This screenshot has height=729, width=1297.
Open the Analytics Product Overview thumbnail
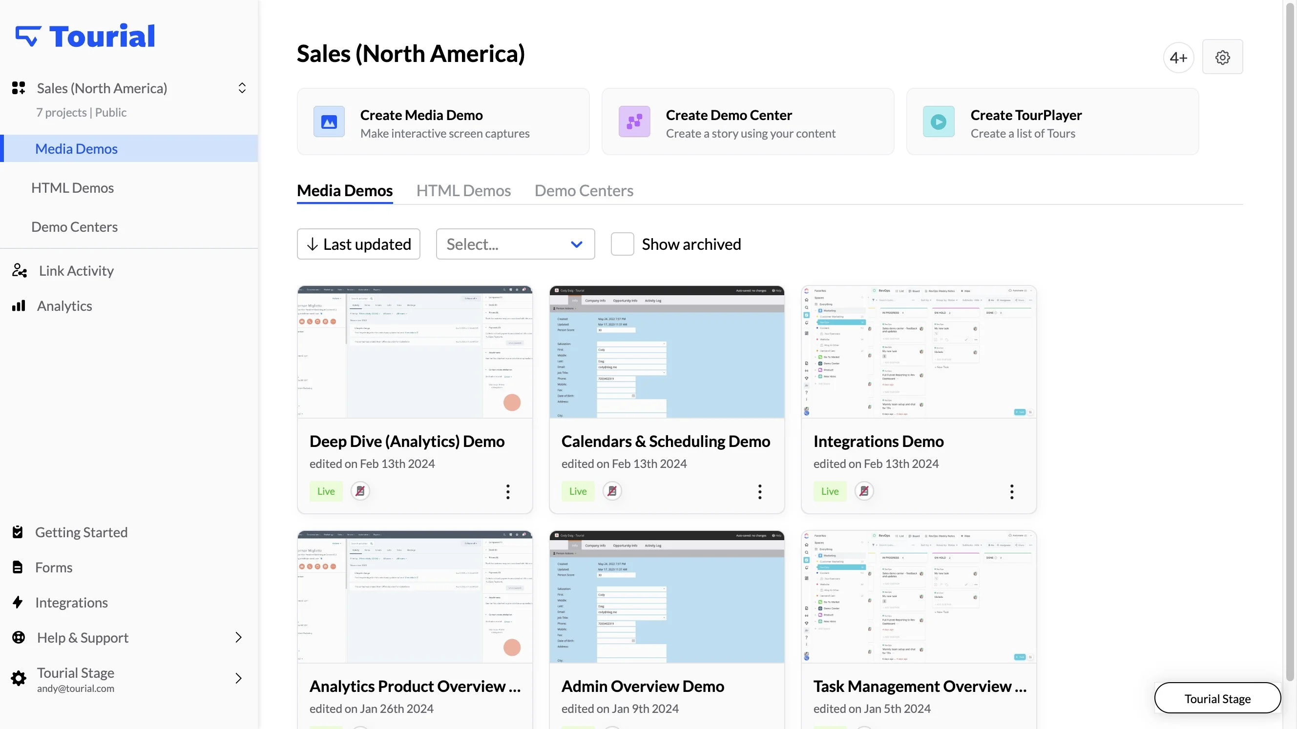[415, 597]
